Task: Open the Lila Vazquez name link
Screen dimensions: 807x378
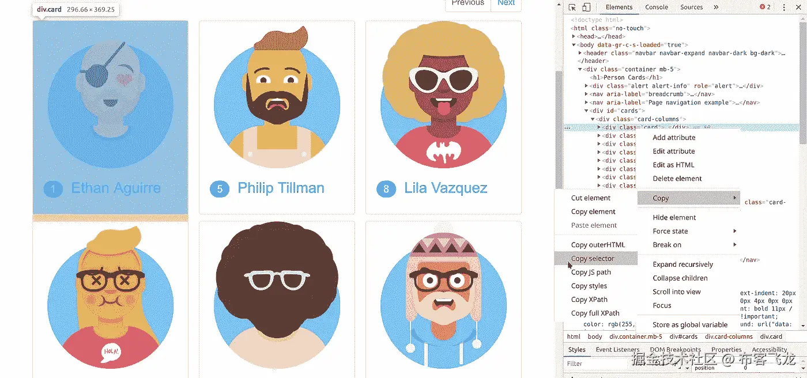Action: [x=446, y=188]
